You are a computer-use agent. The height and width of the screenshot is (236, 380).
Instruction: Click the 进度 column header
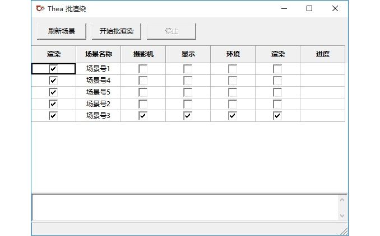point(323,54)
